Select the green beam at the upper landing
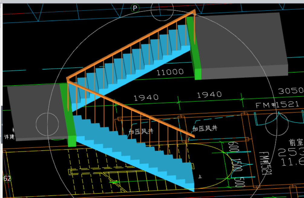The width and height of the screenshot is (304, 198). click(x=194, y=48)
